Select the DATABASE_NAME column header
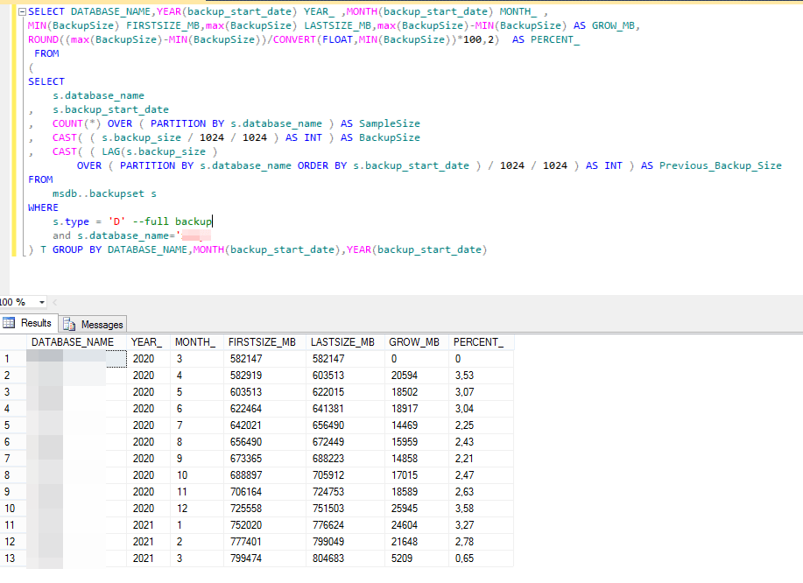Screen dimensions: 803x583 pyautogui.click(x=76, y=342)
